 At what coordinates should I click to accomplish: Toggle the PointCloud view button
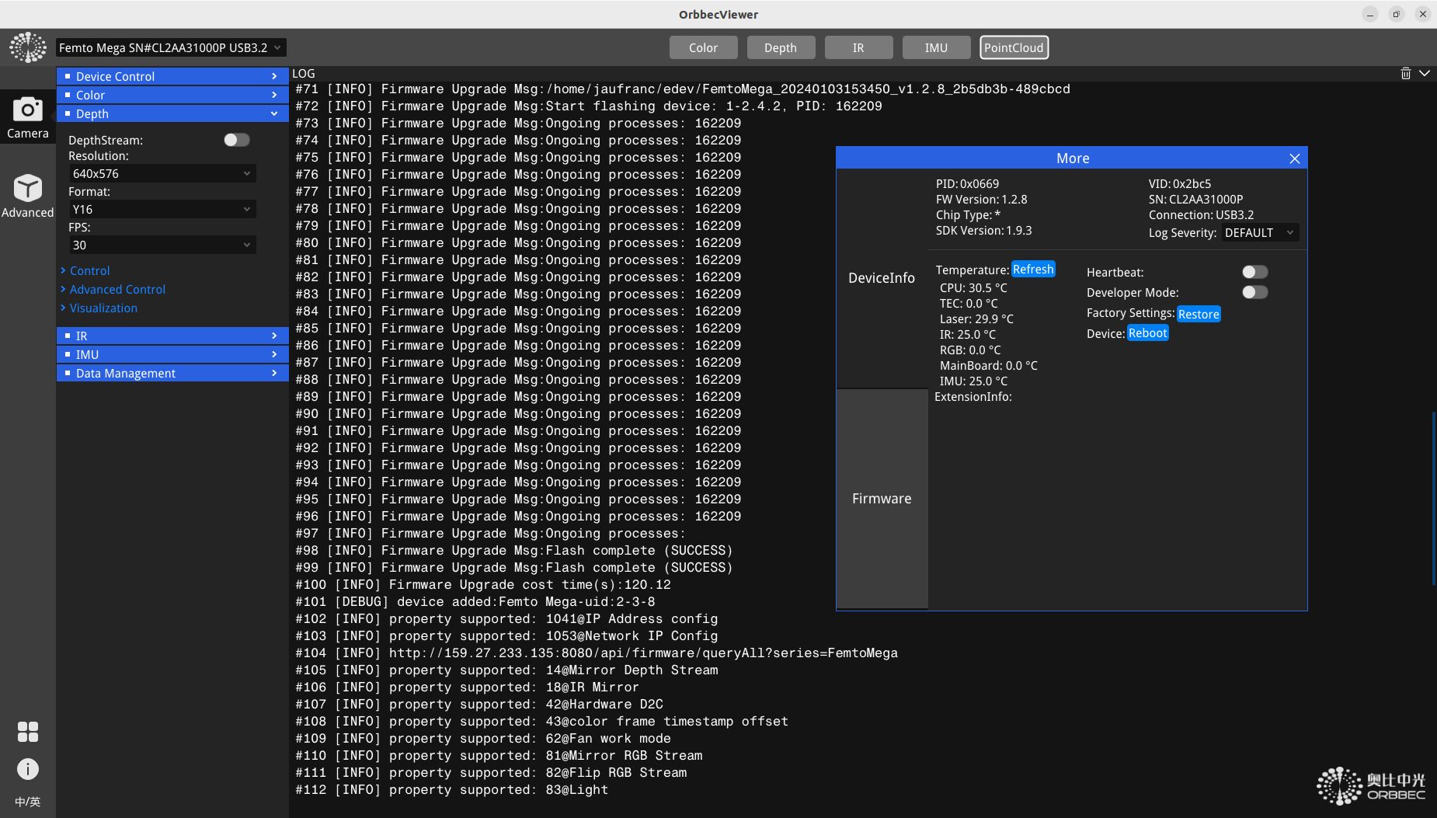coord(1014,47)
